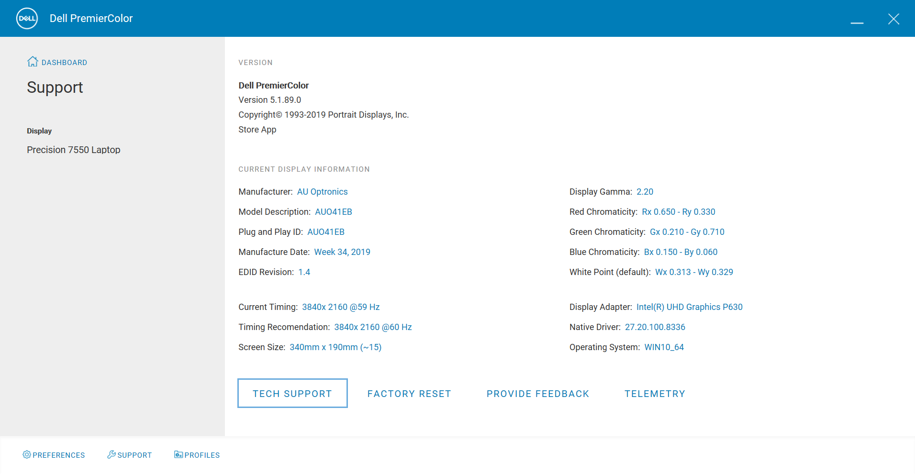915x474 pixels.
Task: Click the WIN10_64 operating system value
Action: [664, 347]
